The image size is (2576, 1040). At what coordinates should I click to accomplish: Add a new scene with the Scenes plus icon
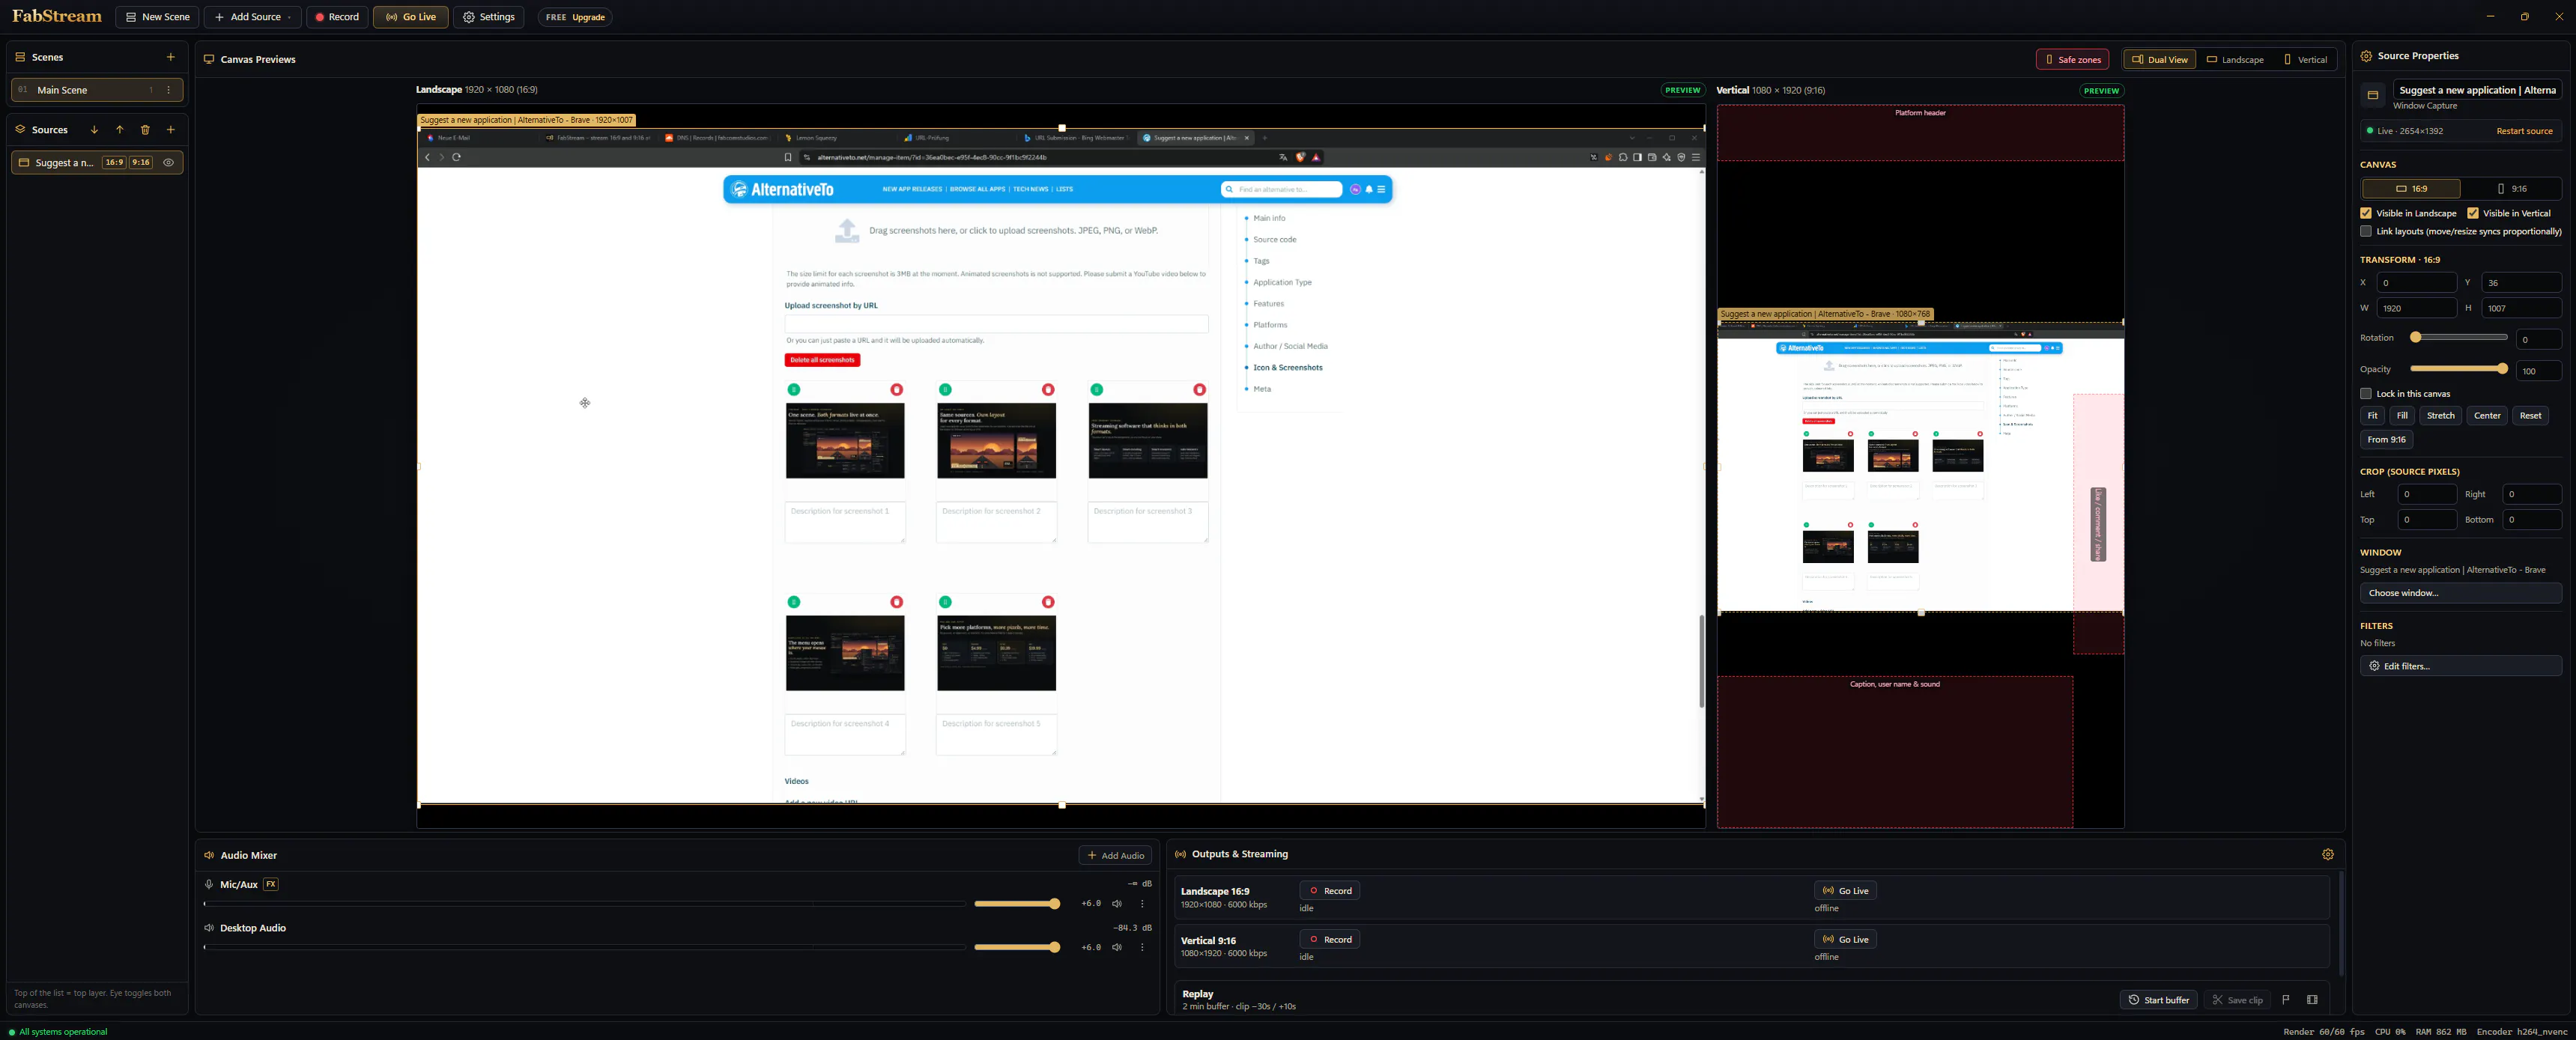coord(170,57)
